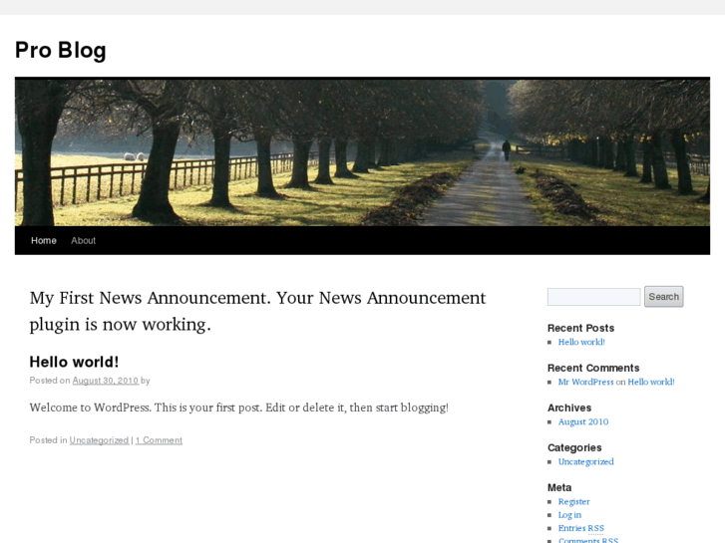Click the tree-lined path header image
This screenshot has height=543, width=725.
click(x=363, y=151)
